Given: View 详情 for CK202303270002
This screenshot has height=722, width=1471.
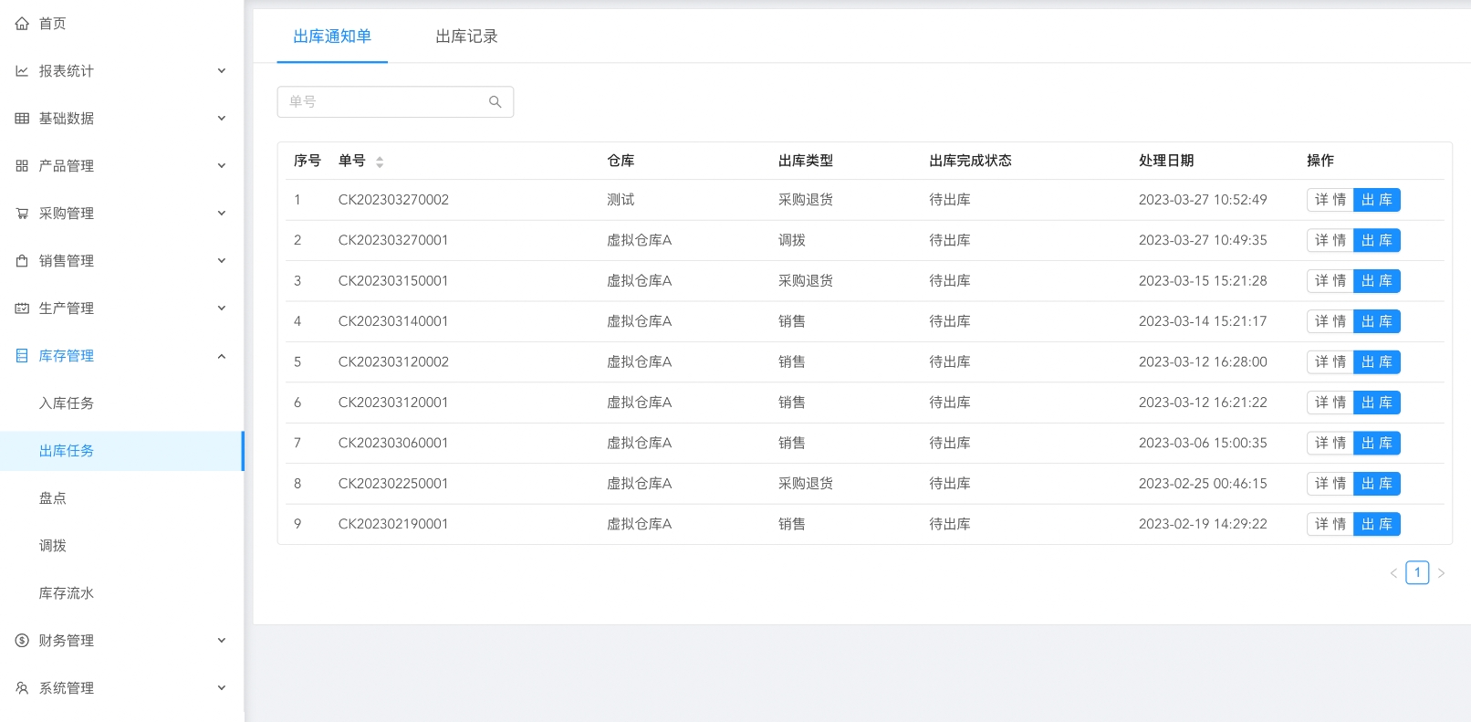Looking at the screenshot, I should click(x=1330, y=200).
